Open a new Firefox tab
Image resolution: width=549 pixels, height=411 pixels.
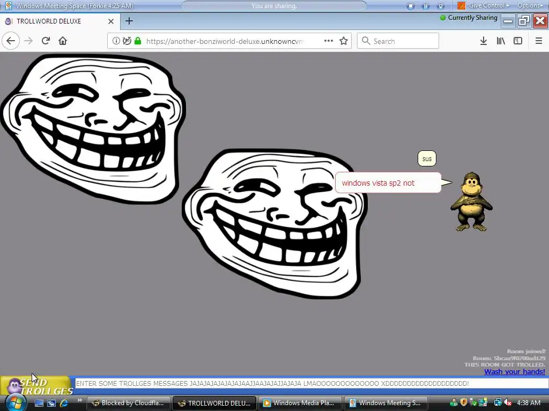(129, 21)
